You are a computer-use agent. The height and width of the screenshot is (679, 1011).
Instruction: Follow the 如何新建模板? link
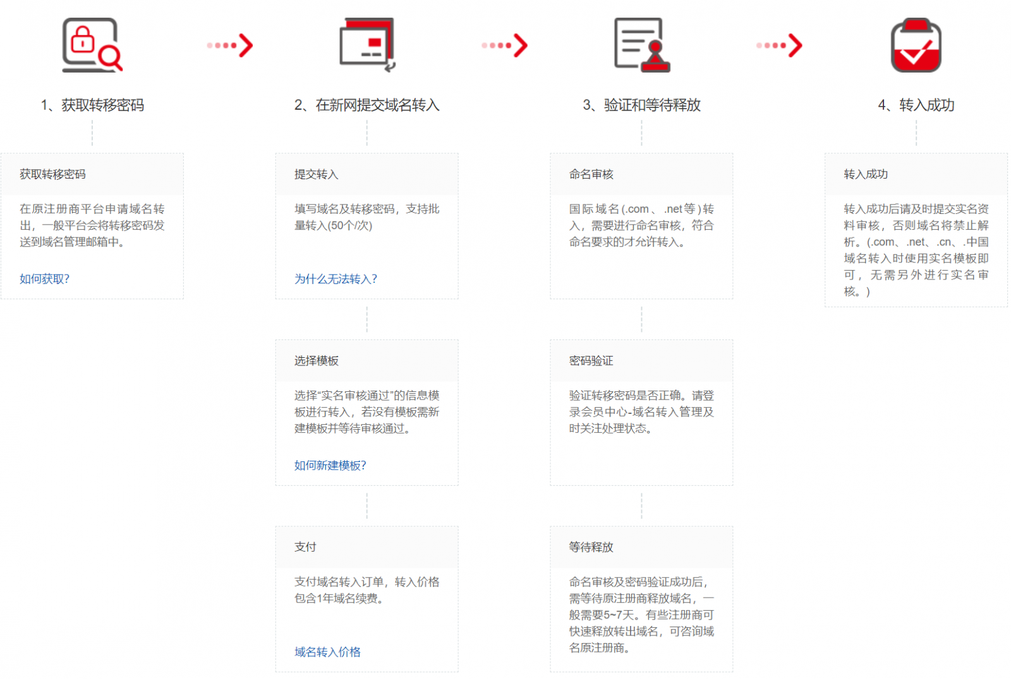[x=330, y=465]
